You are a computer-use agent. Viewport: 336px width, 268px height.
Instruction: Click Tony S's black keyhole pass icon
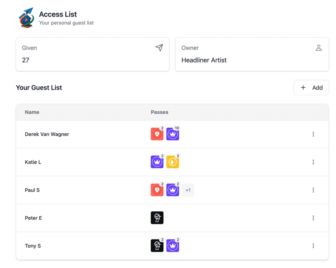[157, 246]
